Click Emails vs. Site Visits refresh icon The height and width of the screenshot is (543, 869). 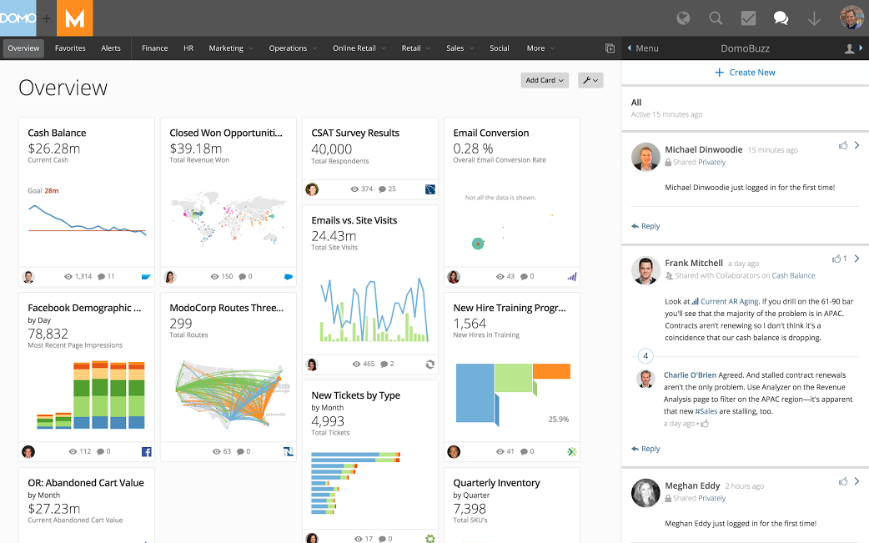point(430,364)
